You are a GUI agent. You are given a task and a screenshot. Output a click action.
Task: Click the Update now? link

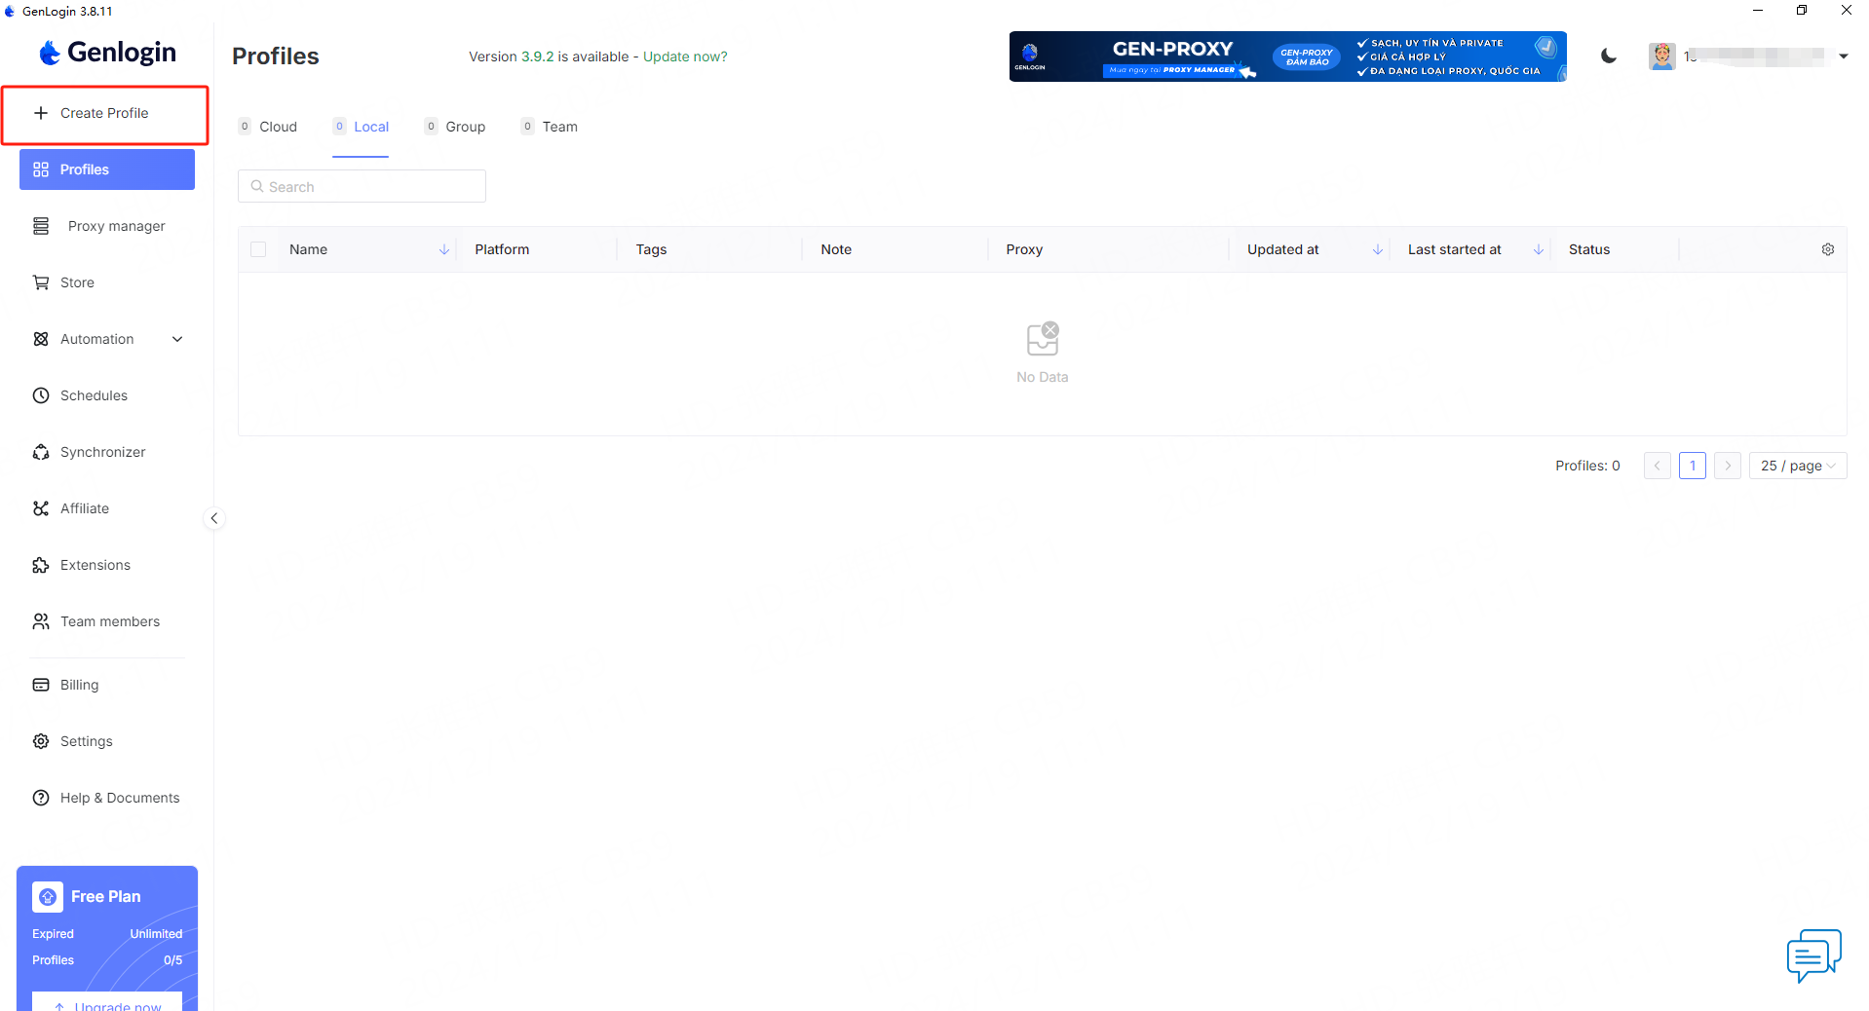coord(685,56)
